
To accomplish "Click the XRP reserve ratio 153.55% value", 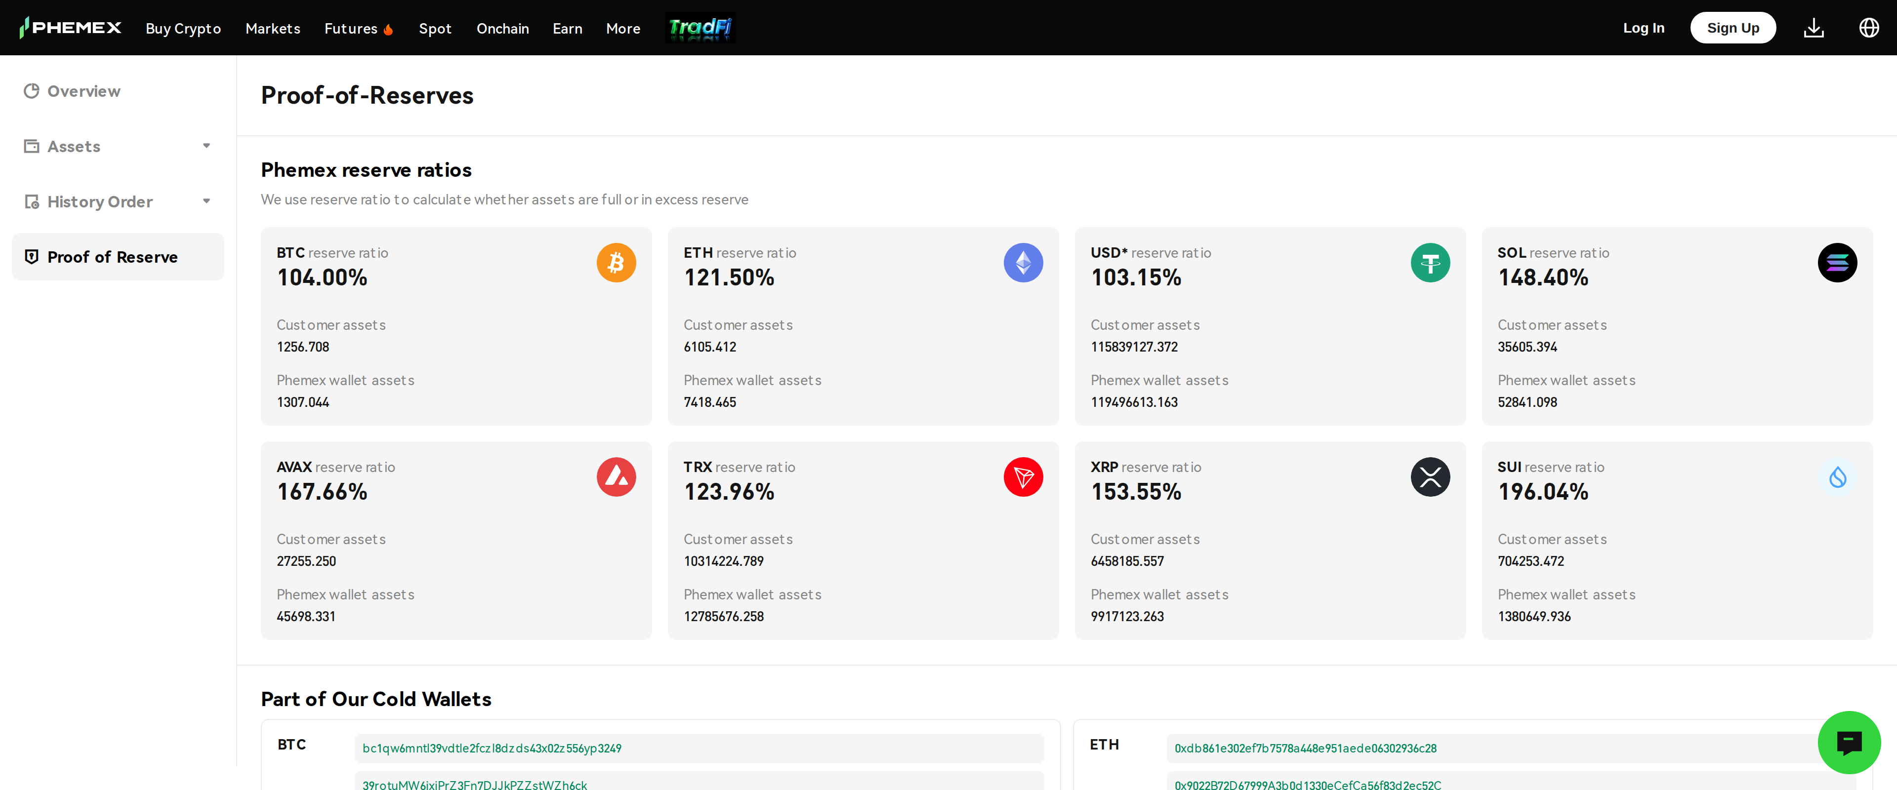I will point(1136,492).
